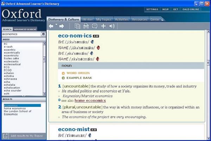Click the see also arrow icon
211x141 pixels.
click(x=59, y=100)
